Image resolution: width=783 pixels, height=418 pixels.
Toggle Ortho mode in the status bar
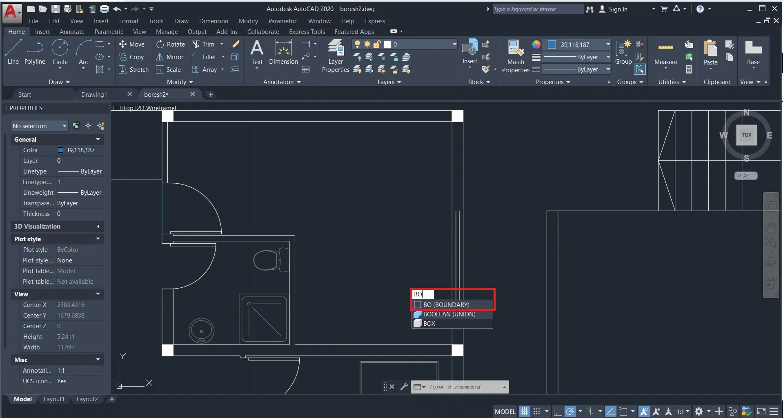point(558,411)
